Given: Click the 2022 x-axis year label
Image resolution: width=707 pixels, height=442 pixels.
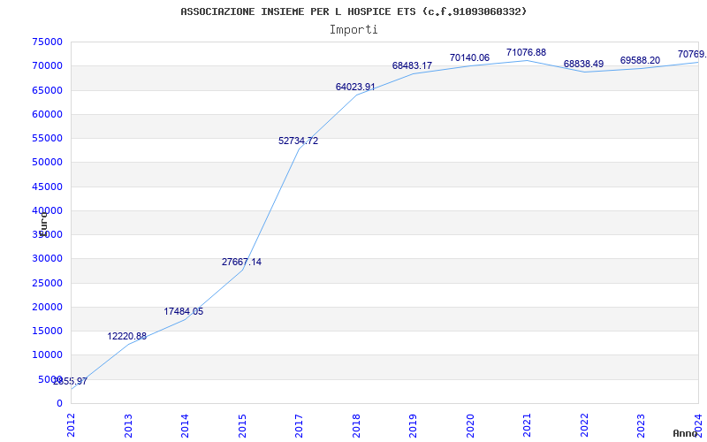Looking at the screenshot, I should pos(584,424).
